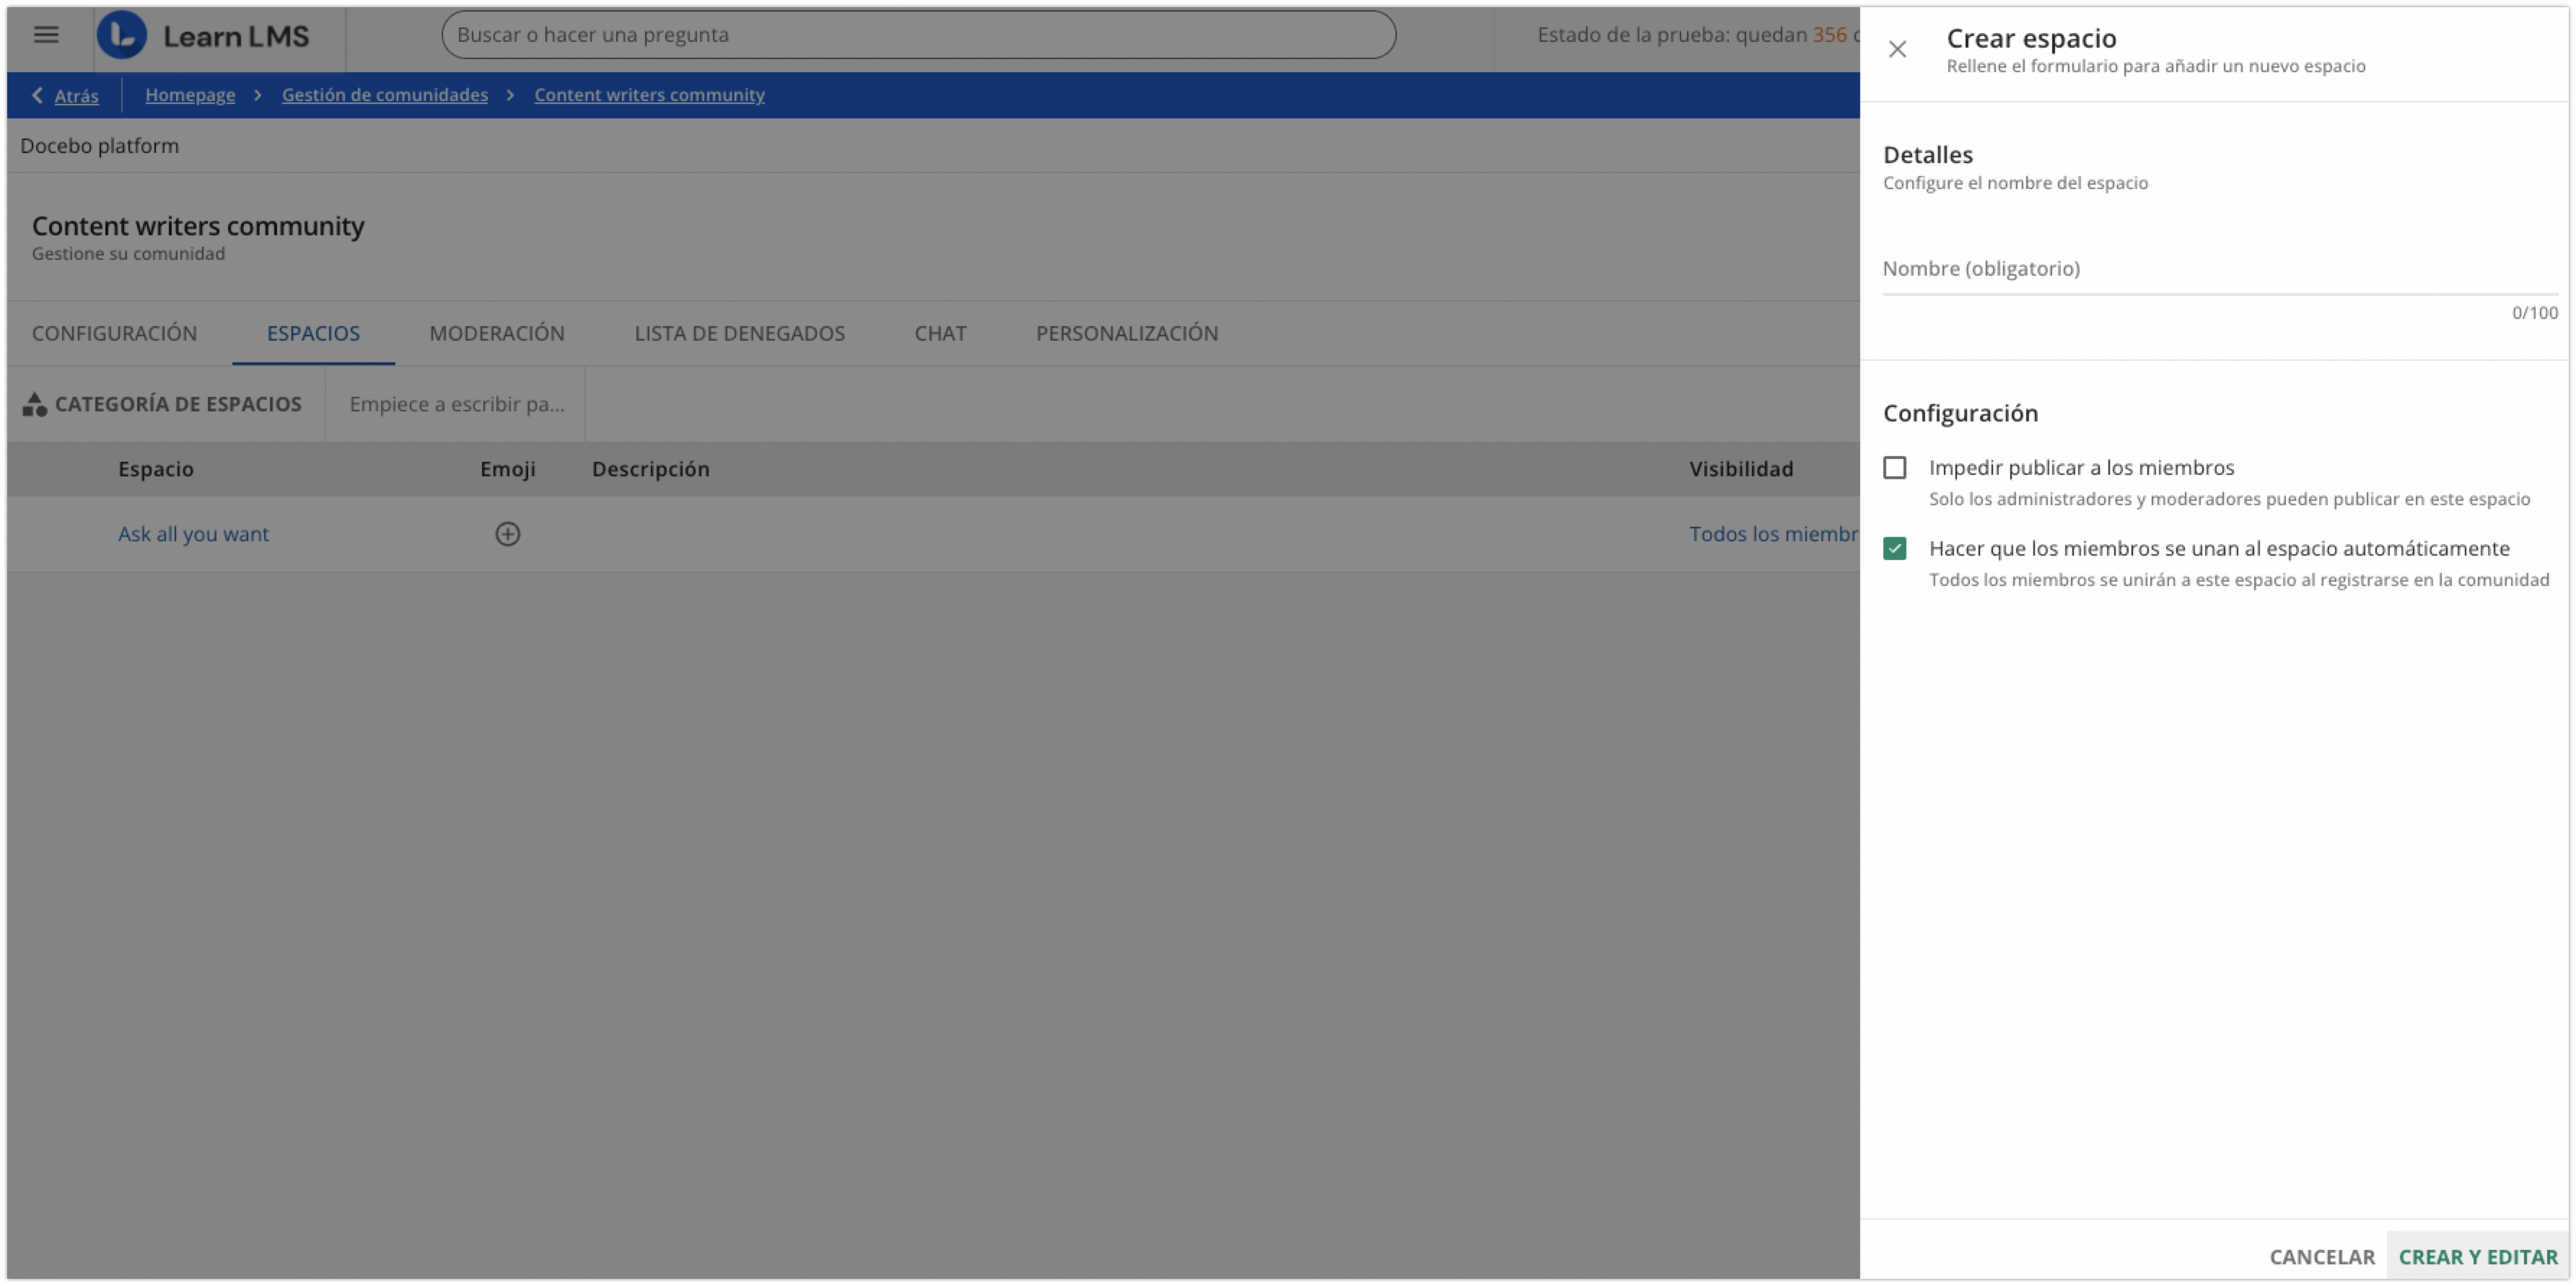The width and height of the screenshot is (2576, 1286).
Task: Click the Crear y editar button
Action: pyautogui.click(x=2477, y=1256)
